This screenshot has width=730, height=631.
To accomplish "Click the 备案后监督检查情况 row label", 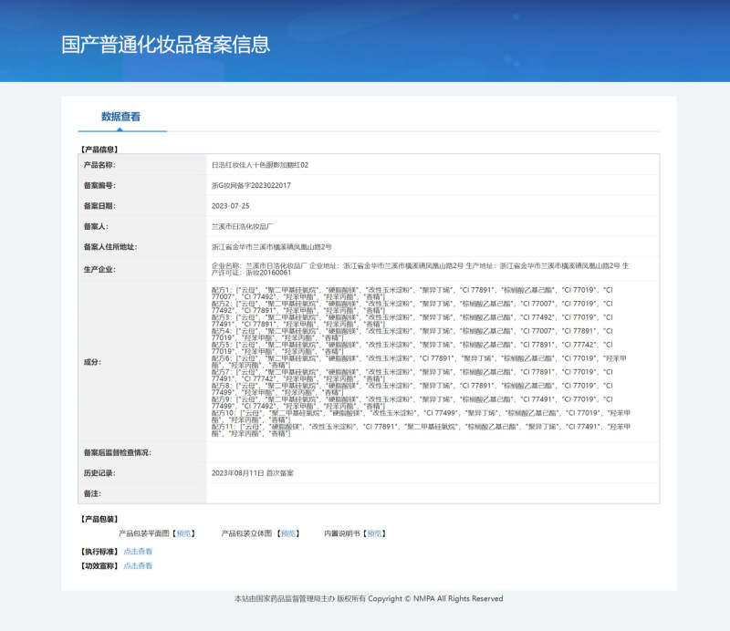I will point(118,452).
